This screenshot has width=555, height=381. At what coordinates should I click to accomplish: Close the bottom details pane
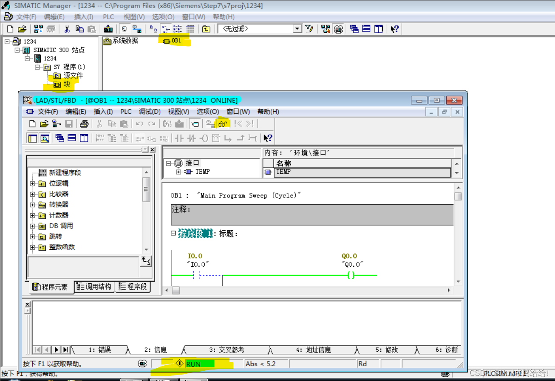coord(28,304)
